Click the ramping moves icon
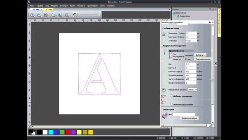248x140 pixels. click(163, 102)
